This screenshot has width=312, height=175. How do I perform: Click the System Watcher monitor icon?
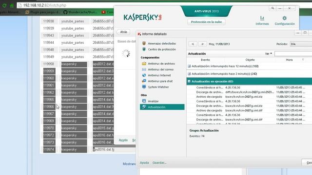144,87
